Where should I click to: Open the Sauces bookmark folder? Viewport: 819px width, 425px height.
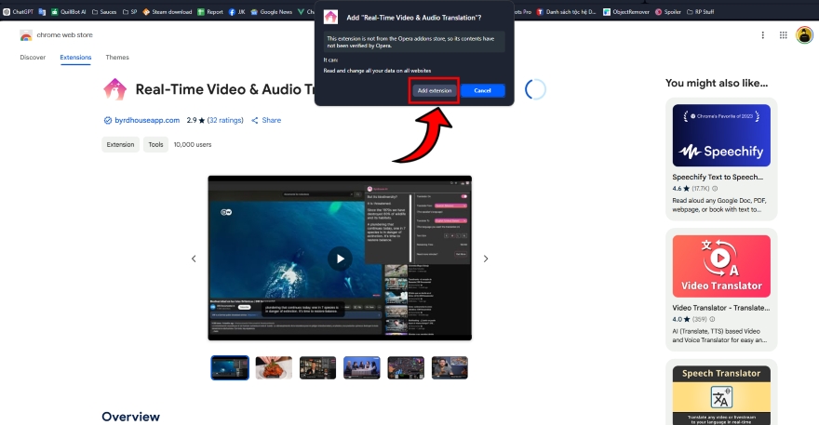[104, 11]
